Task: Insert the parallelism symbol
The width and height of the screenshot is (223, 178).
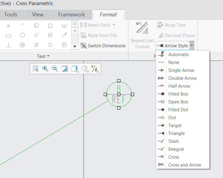Action: (x=36, y=35)
